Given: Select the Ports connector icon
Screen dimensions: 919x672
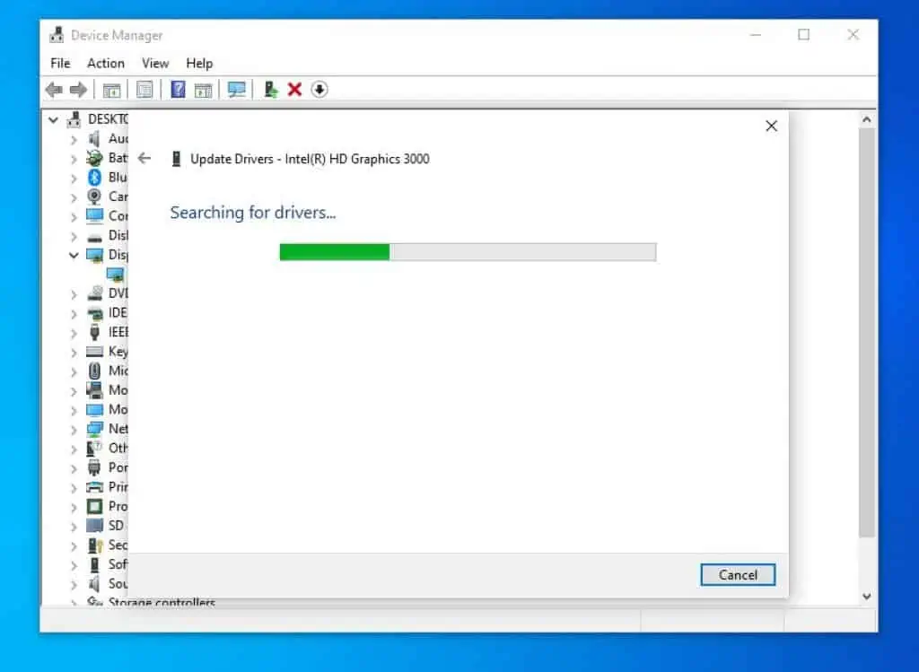Looking at the screenshot, I should coord(94,467).
